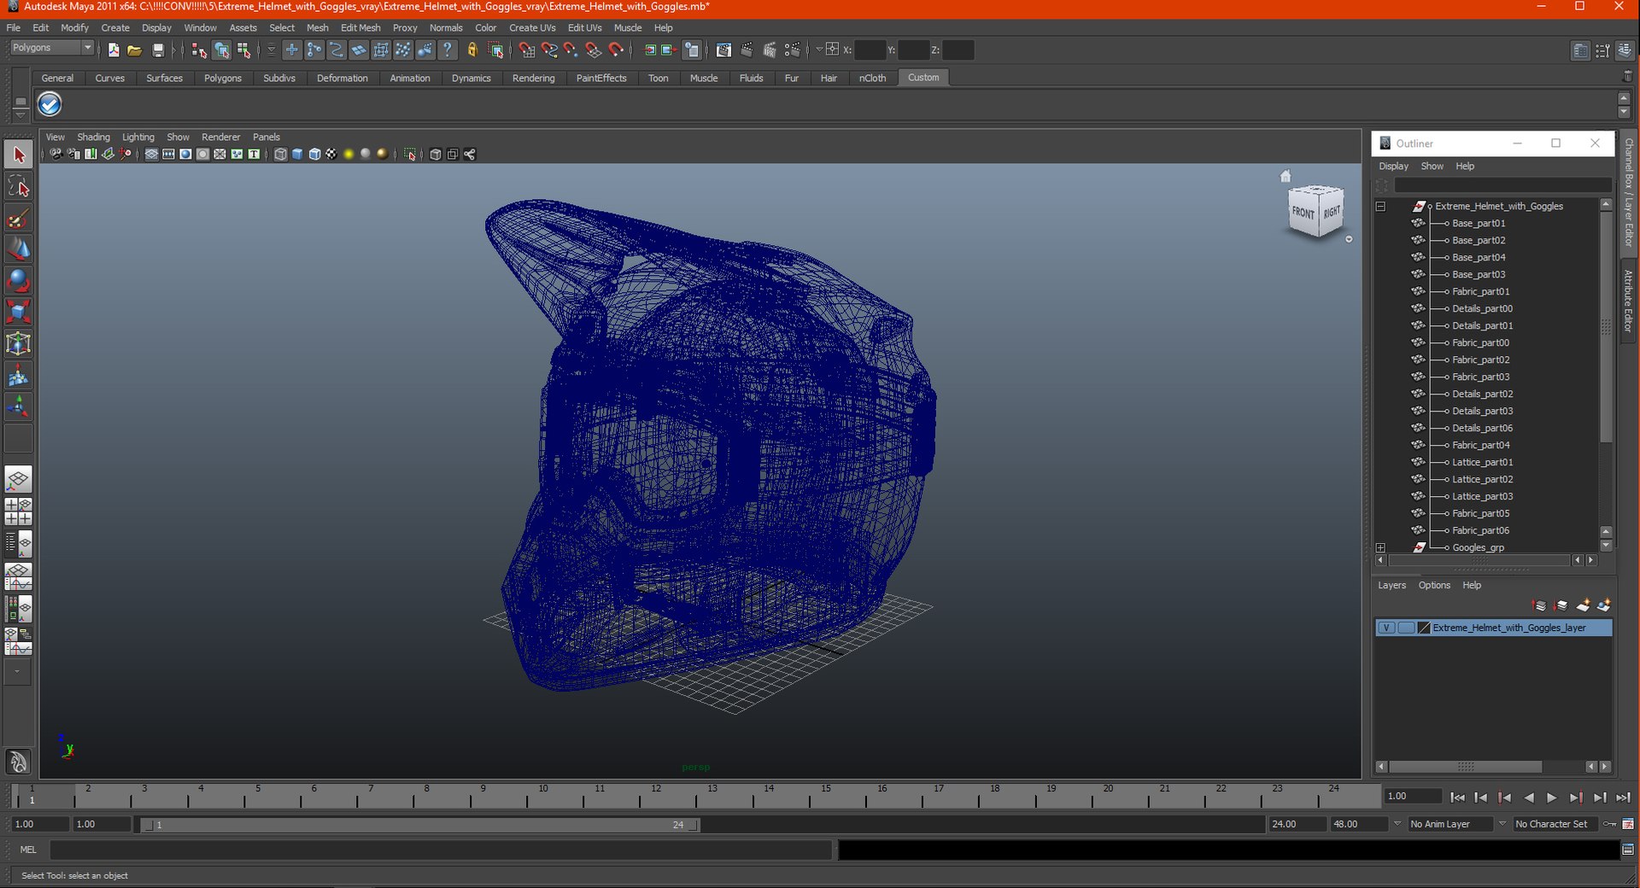1640x888 pixels.
Task: Open the Polygons menu set dropdown
Action: (x=51, y=48)
